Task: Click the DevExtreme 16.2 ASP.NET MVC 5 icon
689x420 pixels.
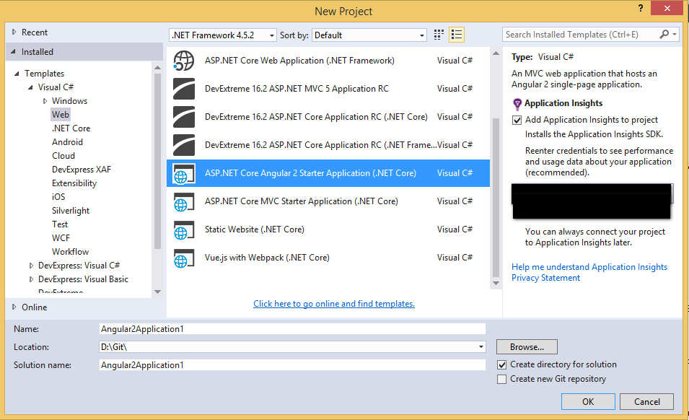Action: [x=185, y=89]
